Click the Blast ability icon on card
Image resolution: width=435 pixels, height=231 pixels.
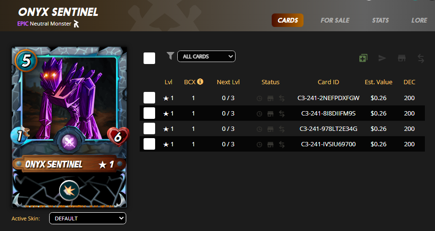69,191
